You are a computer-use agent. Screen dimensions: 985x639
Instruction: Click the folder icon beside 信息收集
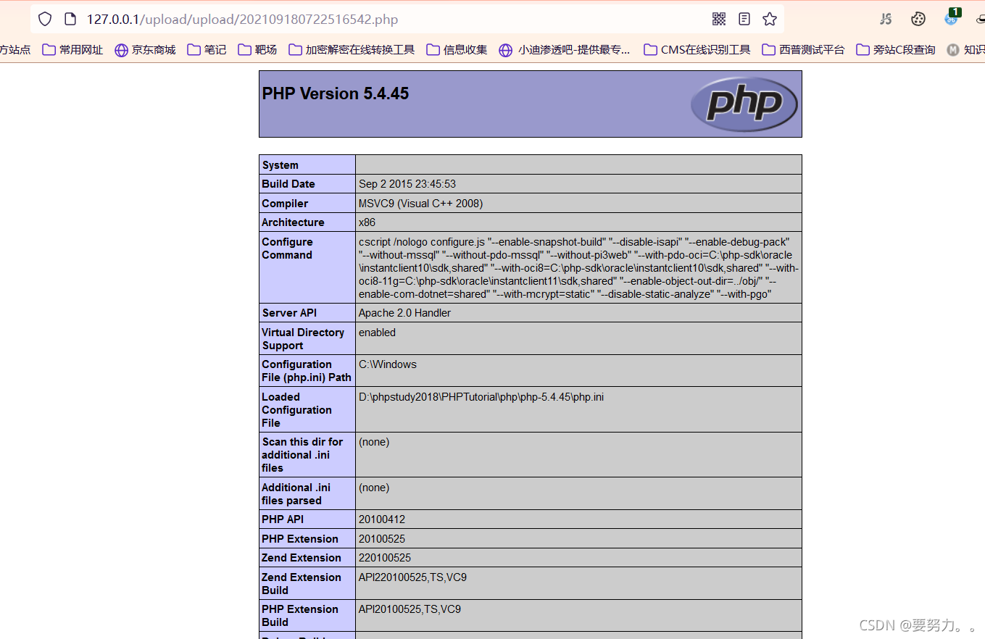(x=433, y=50)
